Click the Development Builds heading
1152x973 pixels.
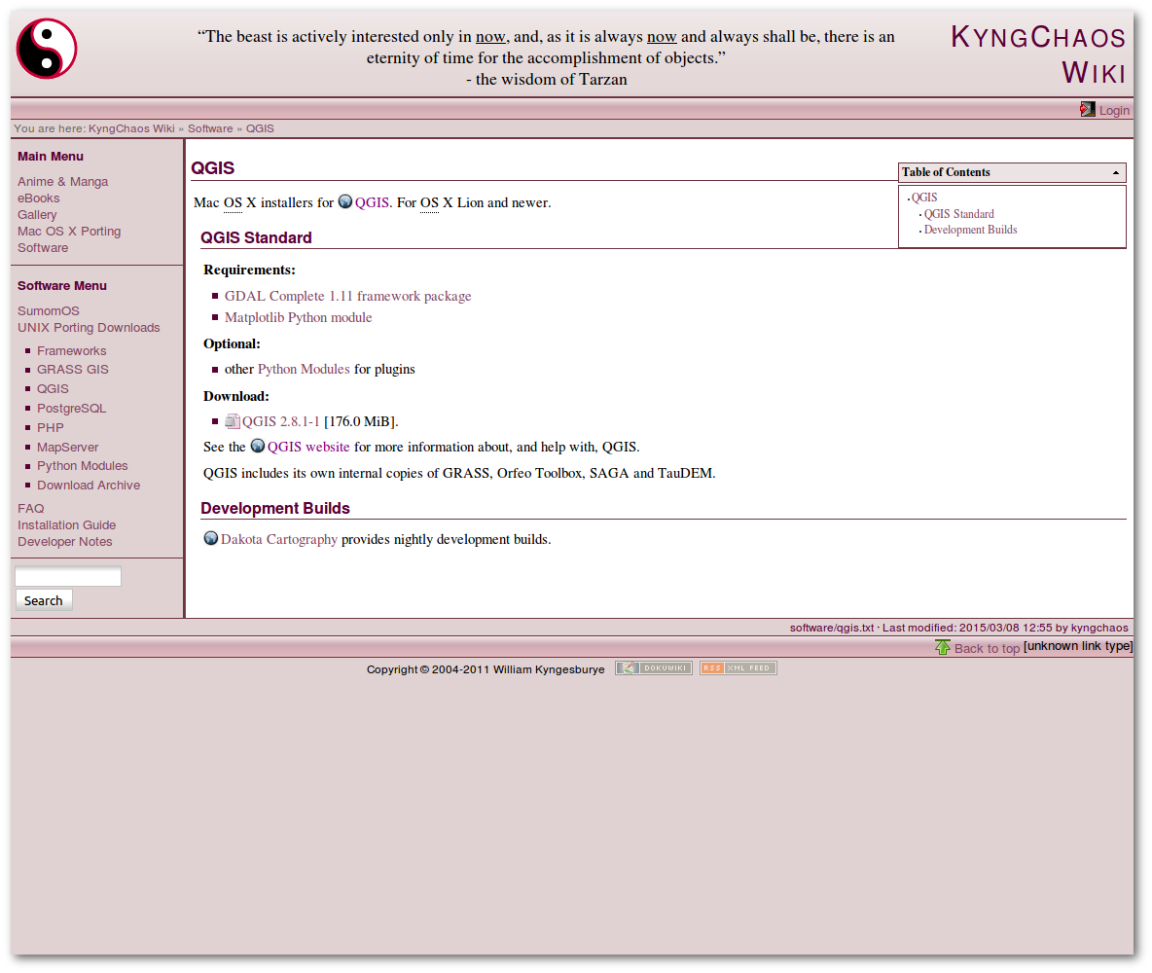(x=275, y=509)
